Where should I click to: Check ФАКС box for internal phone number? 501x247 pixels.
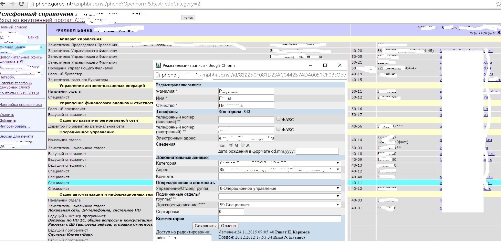(278, 129)
